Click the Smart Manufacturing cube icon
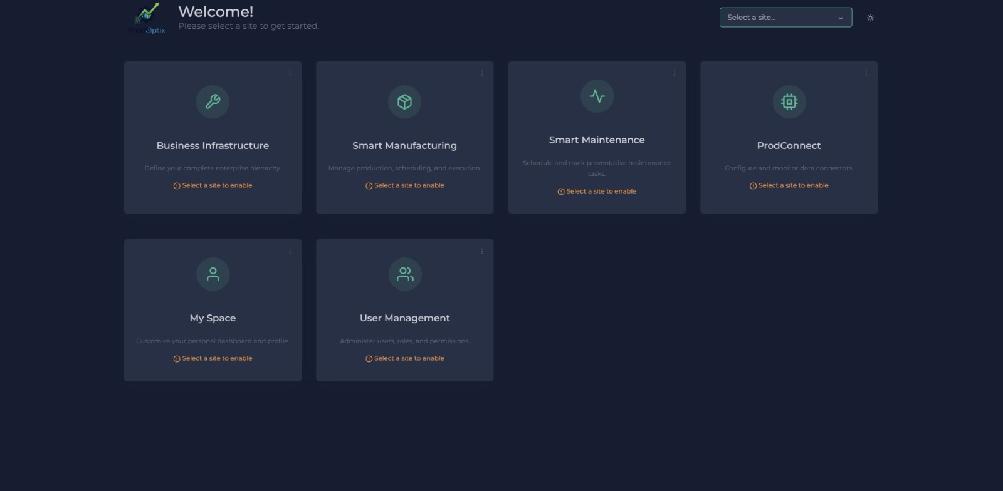1003x491 pixels. [x=404, y=101]
